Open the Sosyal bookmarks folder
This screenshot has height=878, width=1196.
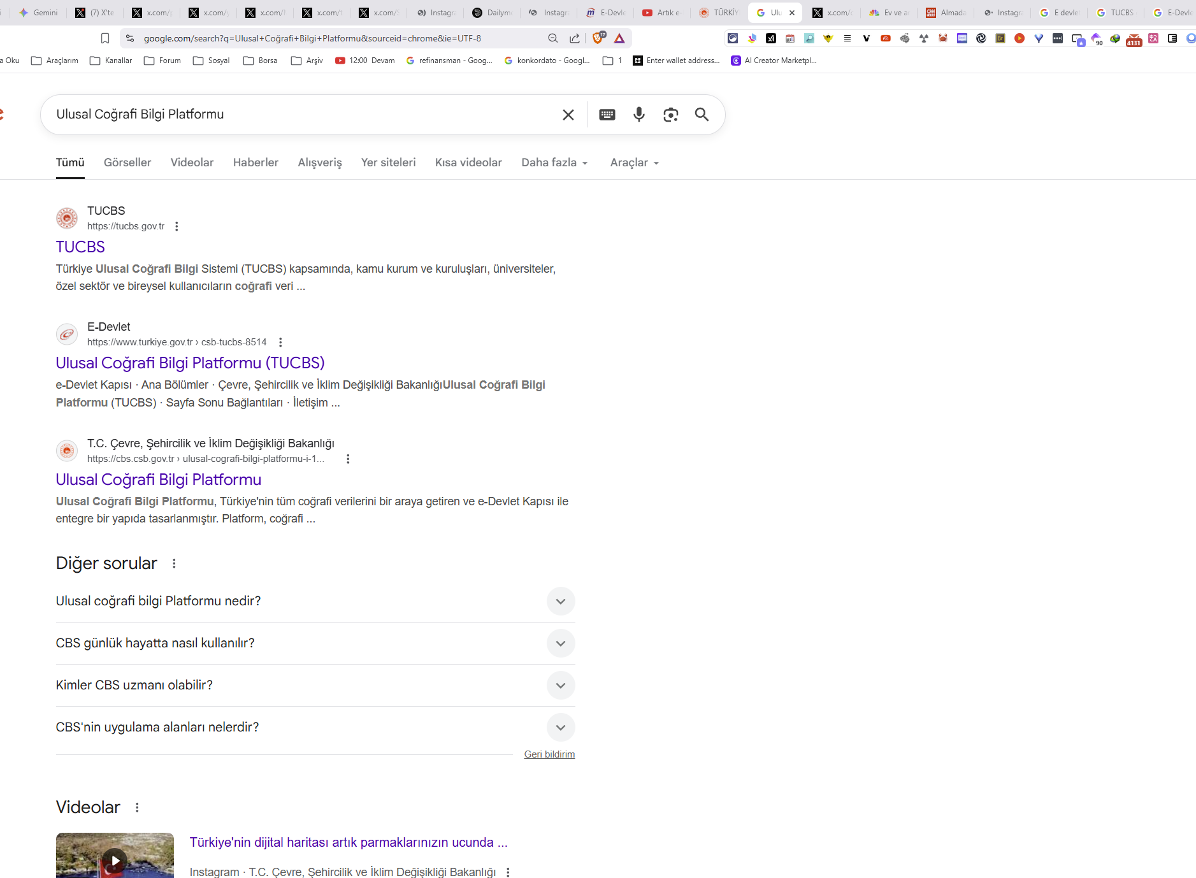(212, 61)
